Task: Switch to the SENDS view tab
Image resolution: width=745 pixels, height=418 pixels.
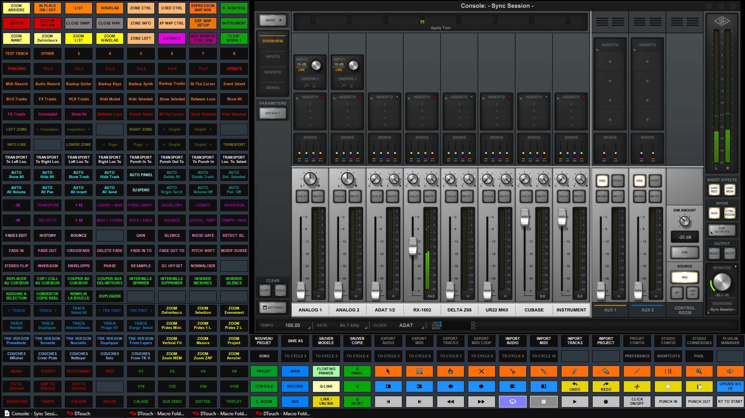Action: coord(273,88)
